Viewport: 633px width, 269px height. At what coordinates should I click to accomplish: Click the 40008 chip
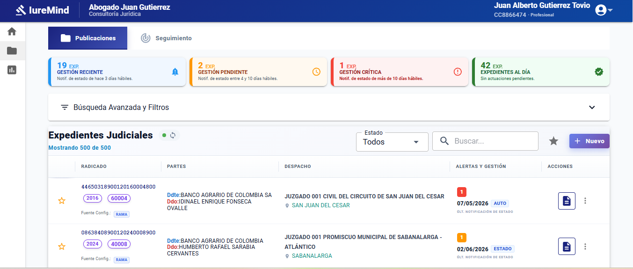[119, 244]
